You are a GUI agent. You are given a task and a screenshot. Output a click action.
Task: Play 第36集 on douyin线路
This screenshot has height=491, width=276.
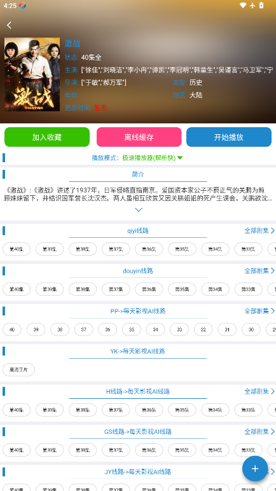(149, 289)
